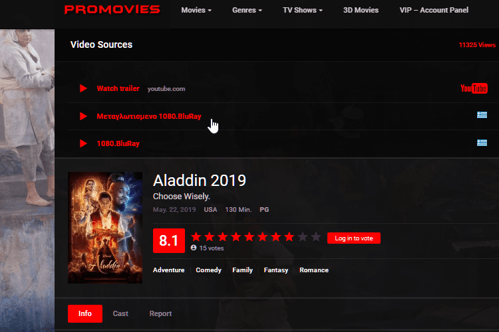
Task: Select the Info tab
Action: 85,313
